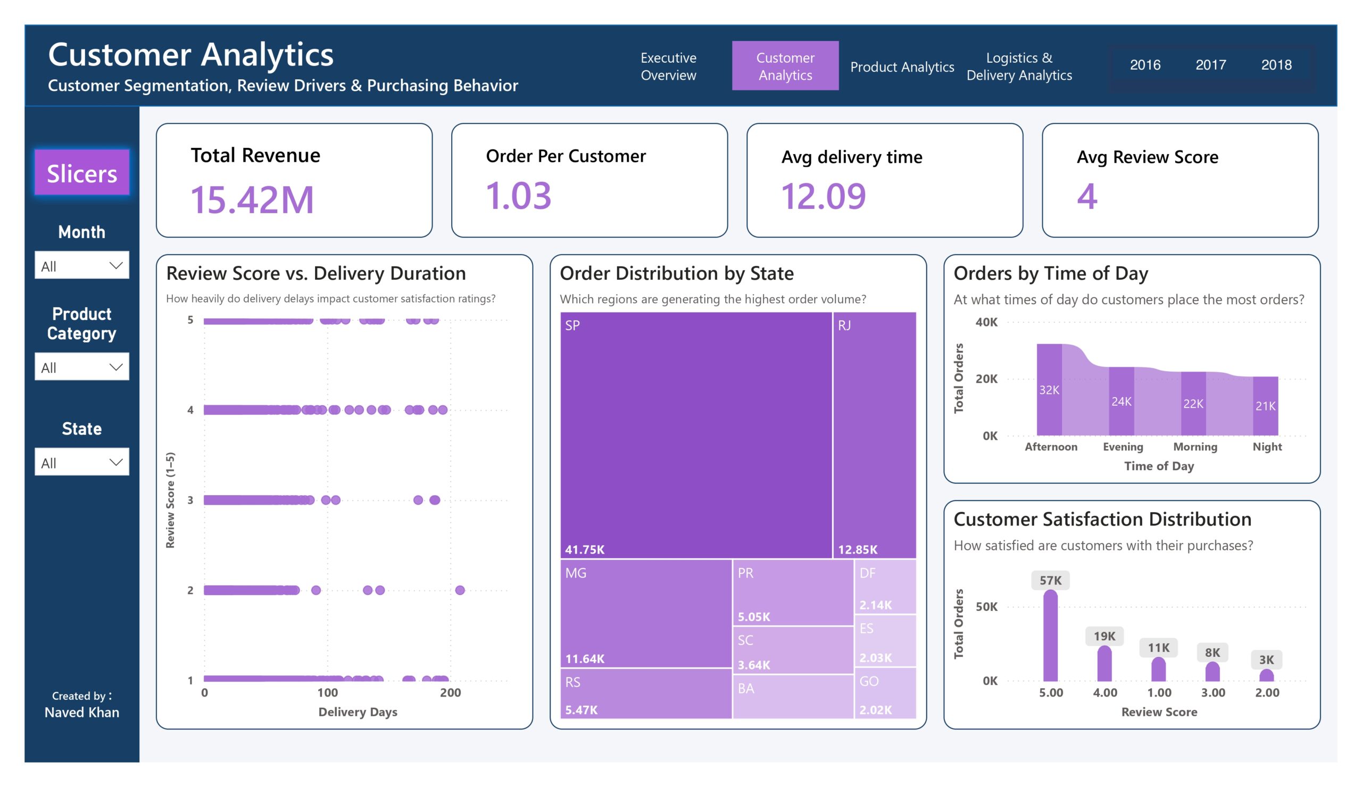1362x787 pixels.
Task: Select the RJ state treemap tile
Action: tap(875, 435)
